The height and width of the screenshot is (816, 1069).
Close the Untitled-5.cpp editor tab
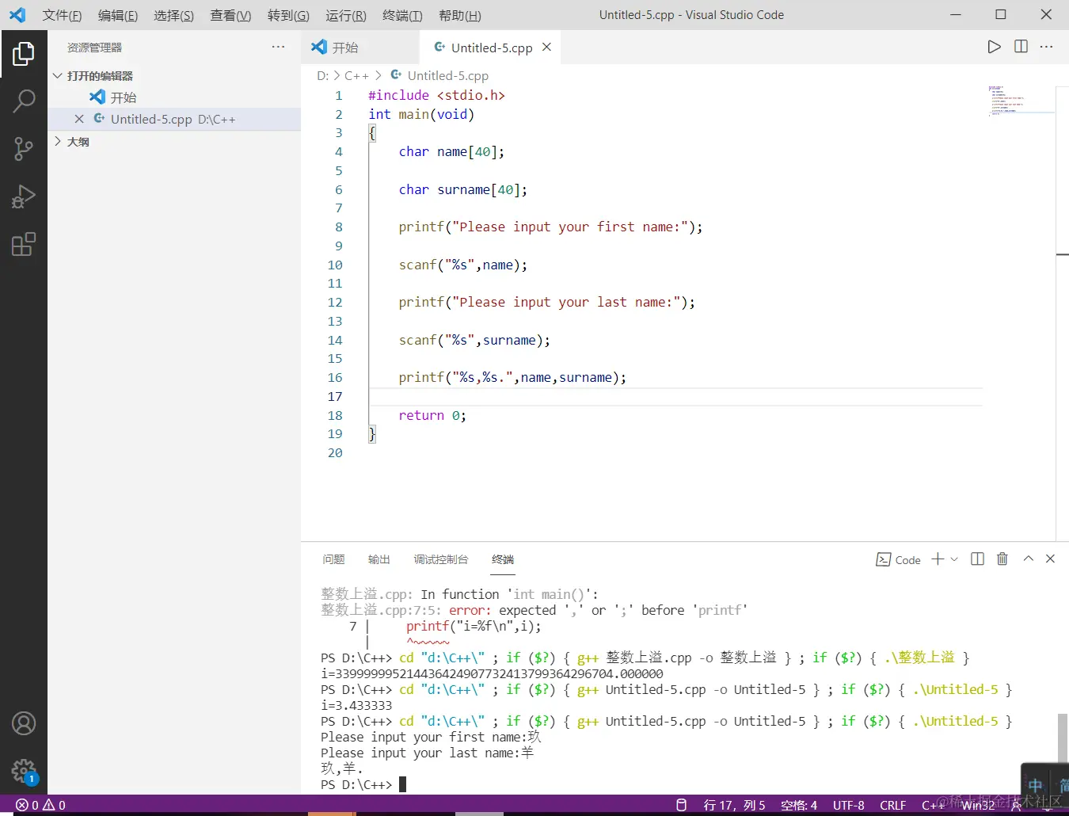coord(546,48)
